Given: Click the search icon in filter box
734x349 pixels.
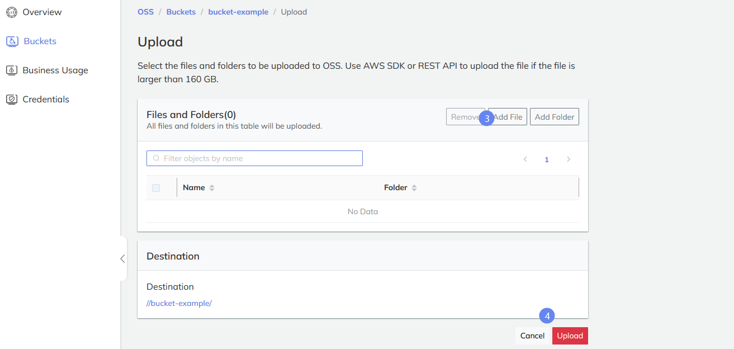Looking at the screenshot, I should 157,158.
